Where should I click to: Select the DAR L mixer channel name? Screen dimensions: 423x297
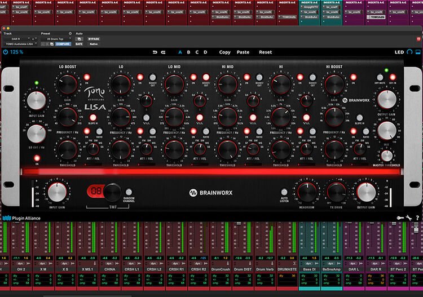pos(354,269)
